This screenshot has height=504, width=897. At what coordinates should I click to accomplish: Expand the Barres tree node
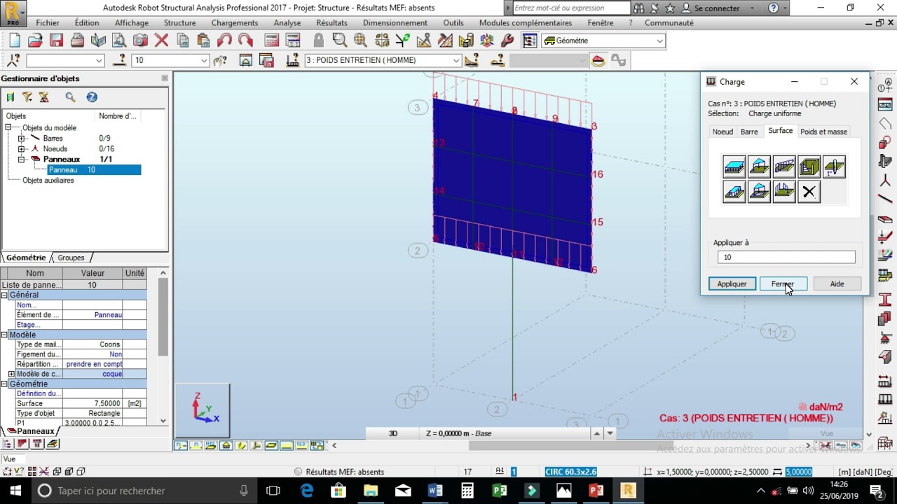point(21,139)
